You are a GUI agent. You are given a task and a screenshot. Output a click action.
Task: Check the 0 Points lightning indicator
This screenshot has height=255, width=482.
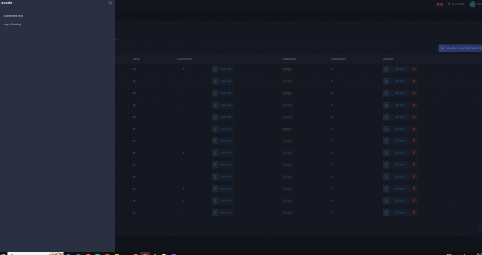tap(456, 4)
